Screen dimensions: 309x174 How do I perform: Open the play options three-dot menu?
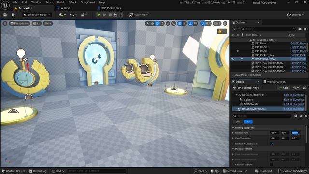(x=121, y=15)
